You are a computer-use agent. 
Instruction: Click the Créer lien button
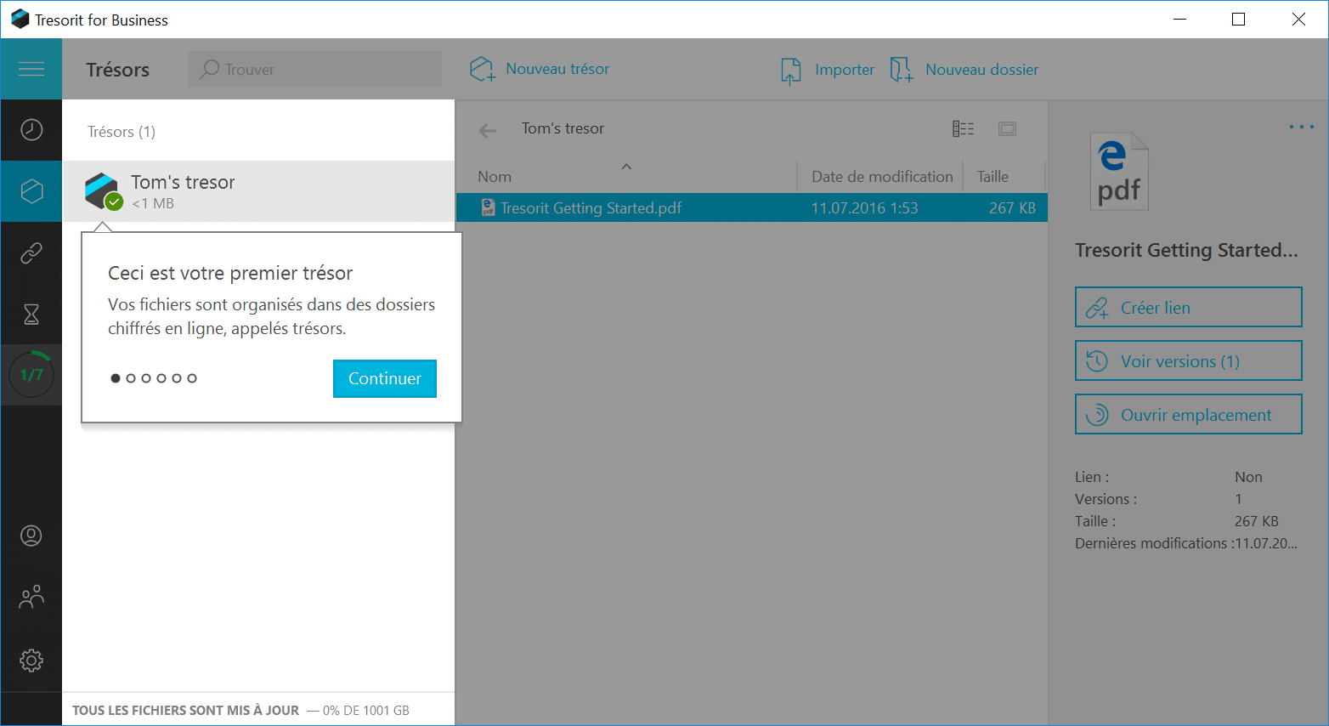(1189, 307)
